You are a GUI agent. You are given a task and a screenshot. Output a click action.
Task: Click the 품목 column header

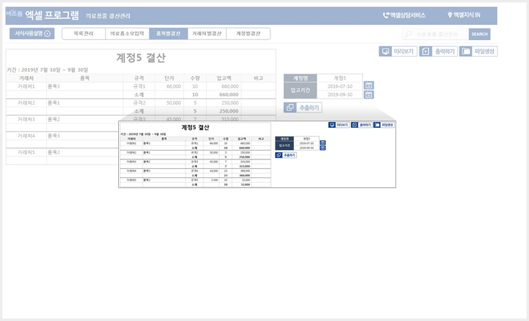pos(85,78)
